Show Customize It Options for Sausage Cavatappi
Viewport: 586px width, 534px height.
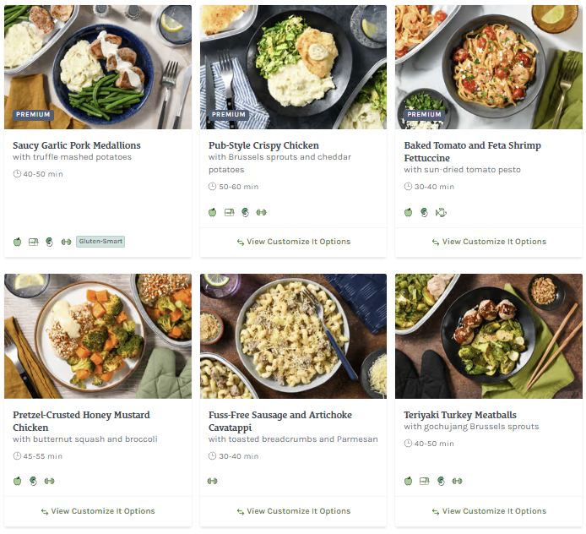click(x=293, y=511)
